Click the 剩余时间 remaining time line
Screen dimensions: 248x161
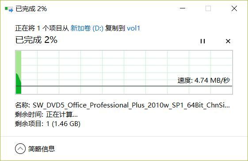pyautogui.click(x=46, y=115)
